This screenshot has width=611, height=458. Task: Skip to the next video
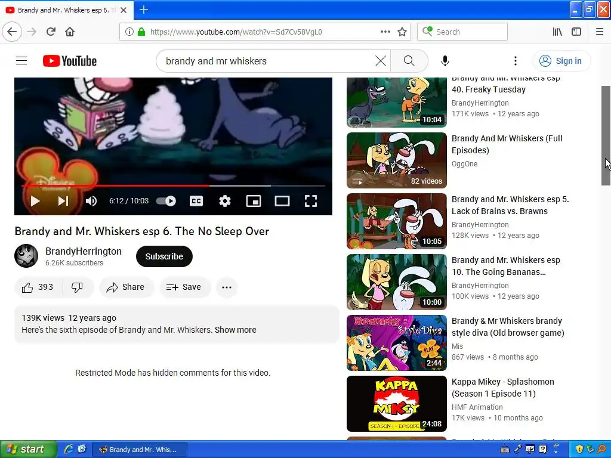tap(63, 201)
